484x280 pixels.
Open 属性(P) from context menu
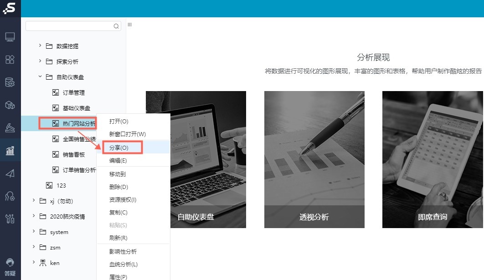pyautogui.click(x=134, y=276)
